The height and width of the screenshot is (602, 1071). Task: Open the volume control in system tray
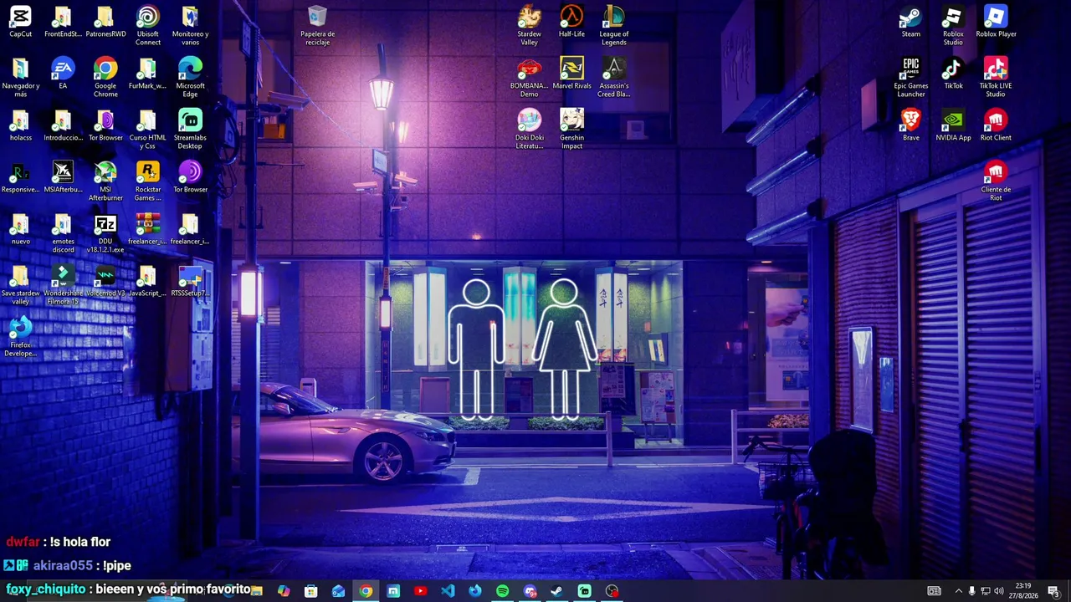point(998,591)
